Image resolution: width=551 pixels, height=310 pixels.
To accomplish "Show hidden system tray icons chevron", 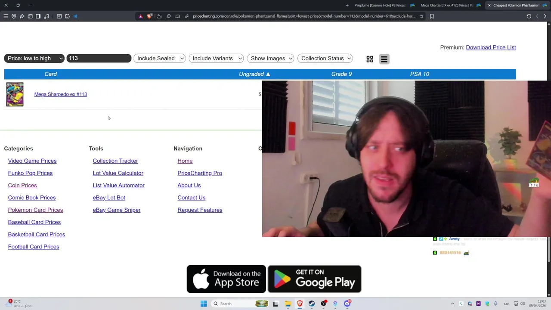I will point(452,304).
